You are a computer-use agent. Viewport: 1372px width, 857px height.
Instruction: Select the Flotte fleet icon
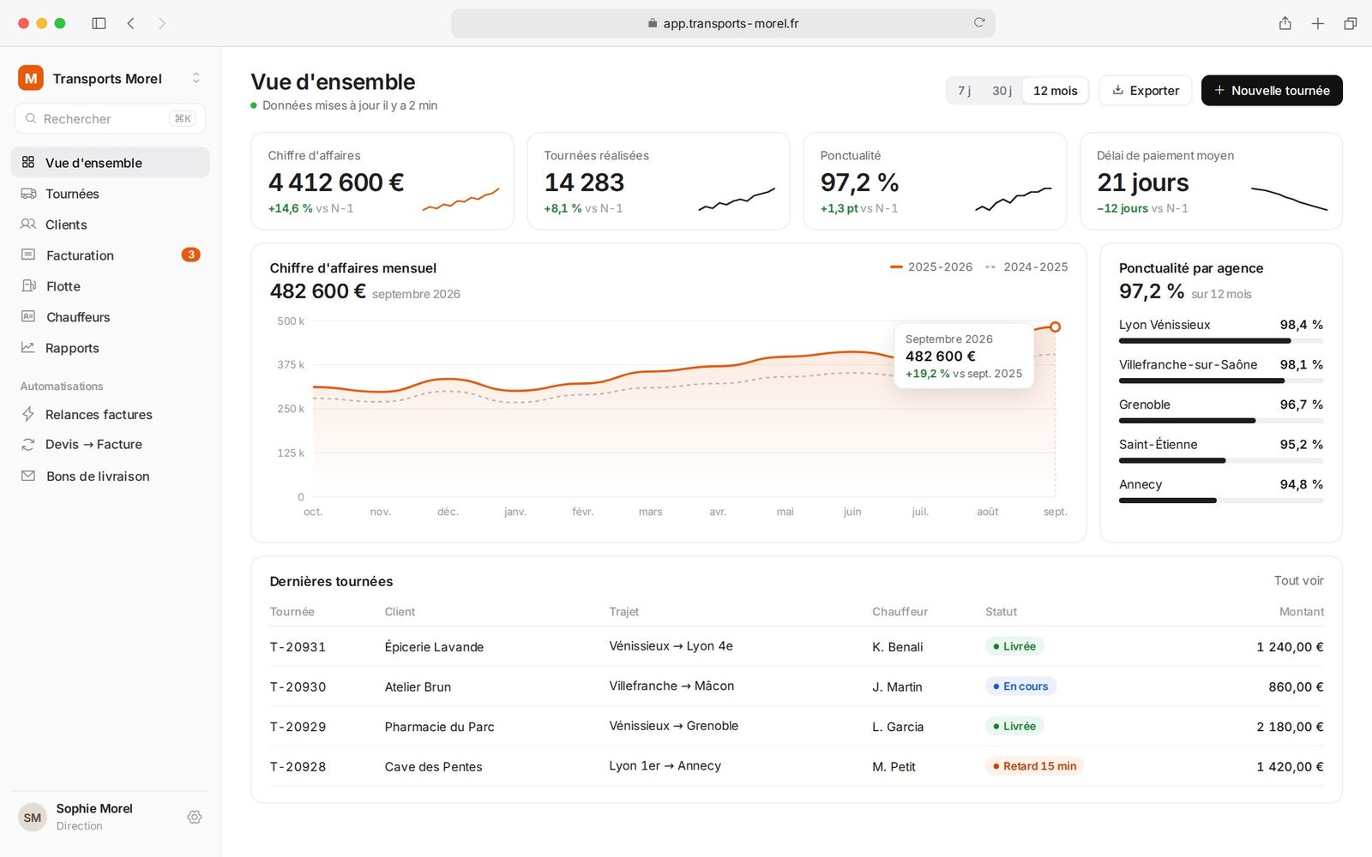(x=28, y=286)
